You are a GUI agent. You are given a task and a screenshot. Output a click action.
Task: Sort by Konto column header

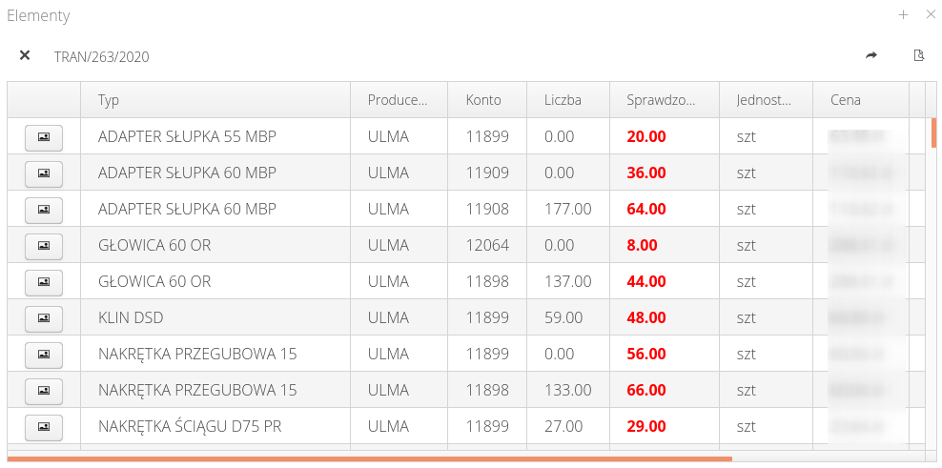click(487, 100)
